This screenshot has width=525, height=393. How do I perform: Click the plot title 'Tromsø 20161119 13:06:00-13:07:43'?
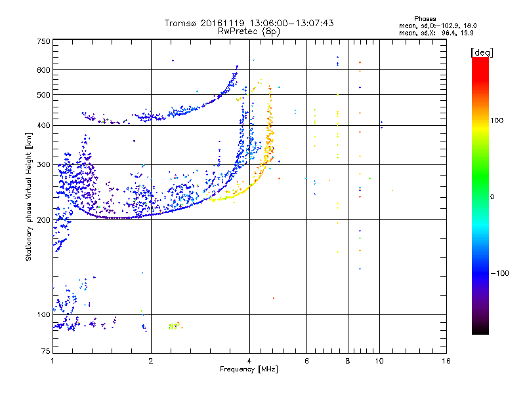249,23
